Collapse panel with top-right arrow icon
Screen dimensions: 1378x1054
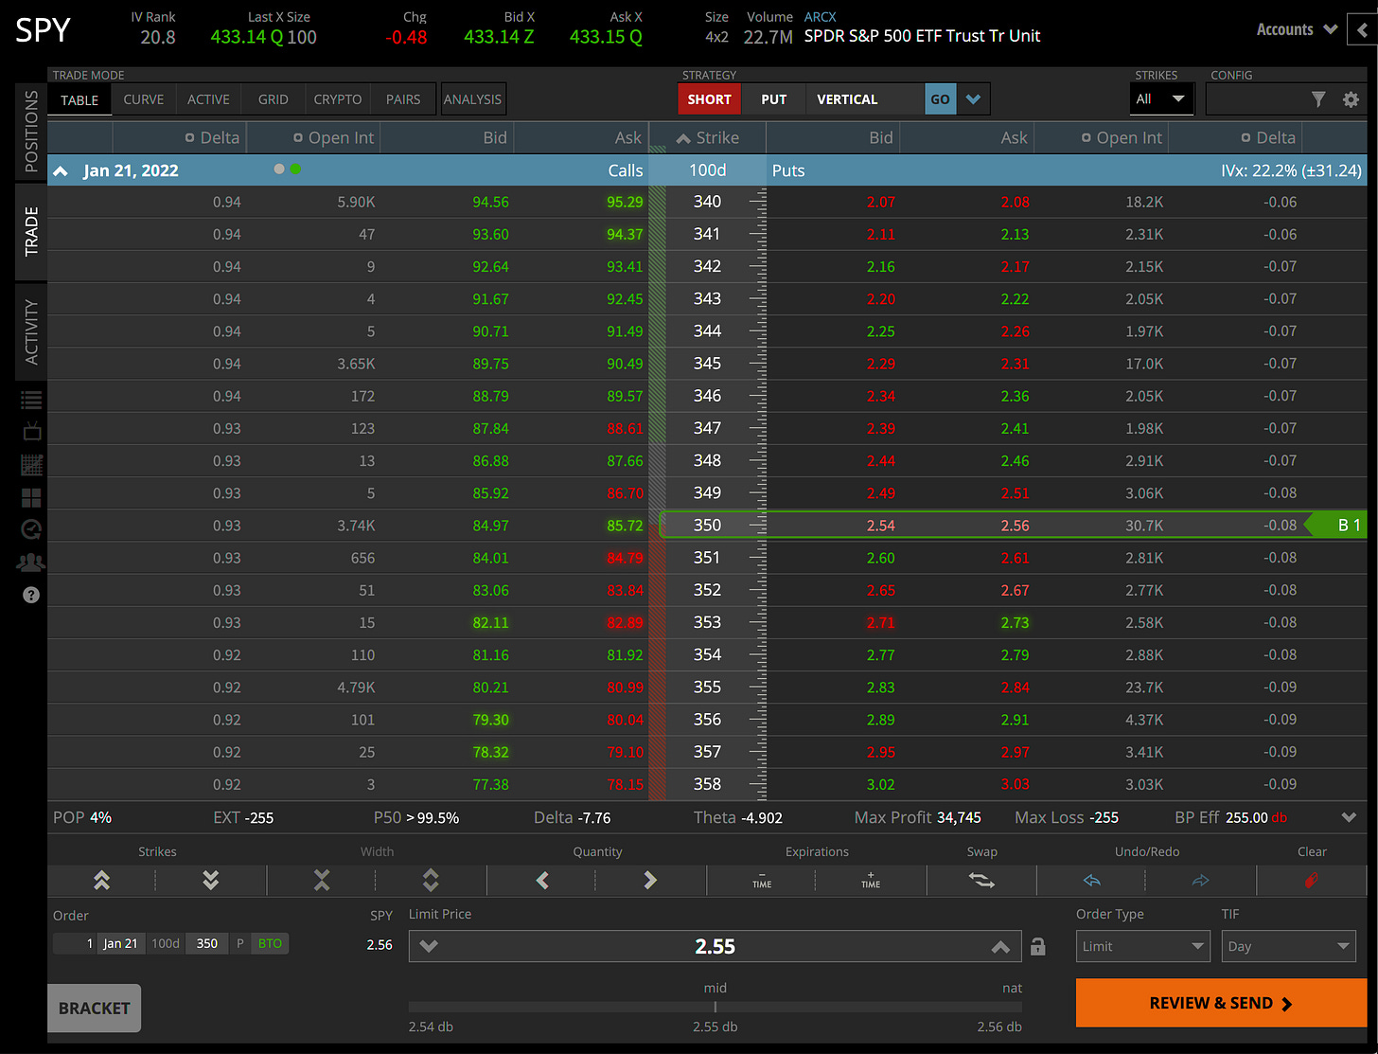1362,30
